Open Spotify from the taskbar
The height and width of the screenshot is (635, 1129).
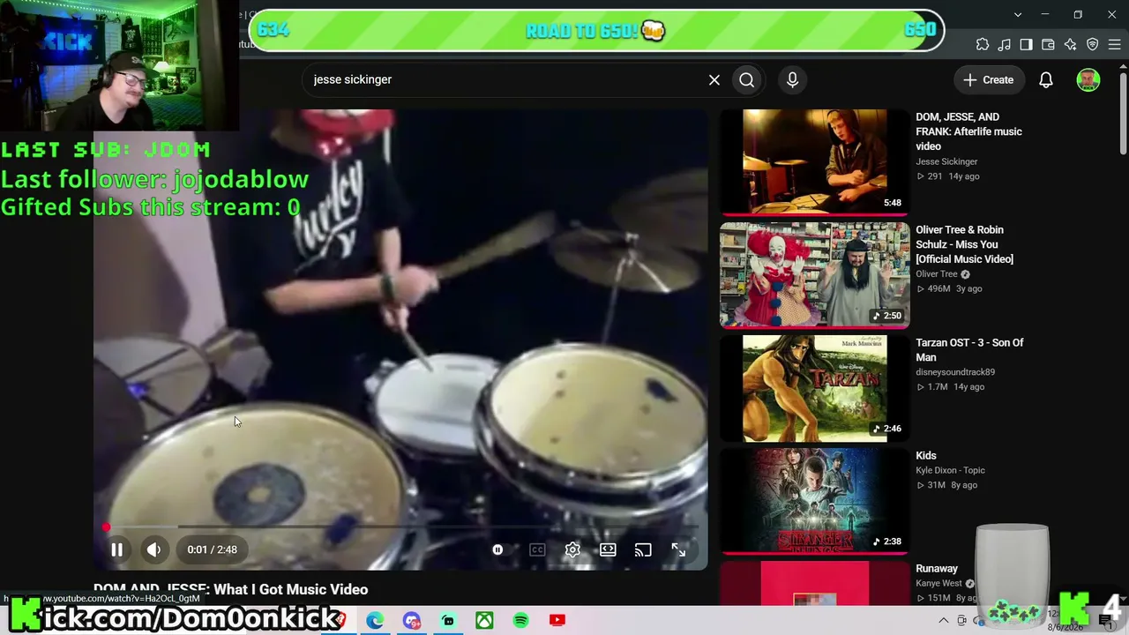click(520, 621)
